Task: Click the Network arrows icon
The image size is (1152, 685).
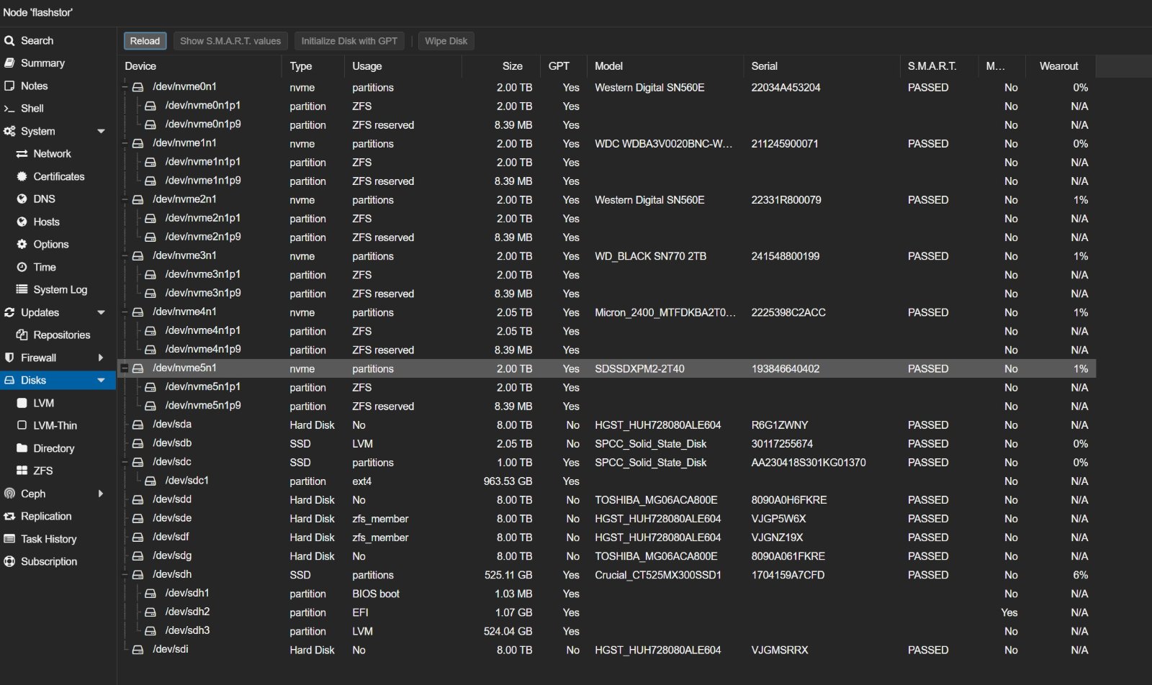Action: click(22, 154)
